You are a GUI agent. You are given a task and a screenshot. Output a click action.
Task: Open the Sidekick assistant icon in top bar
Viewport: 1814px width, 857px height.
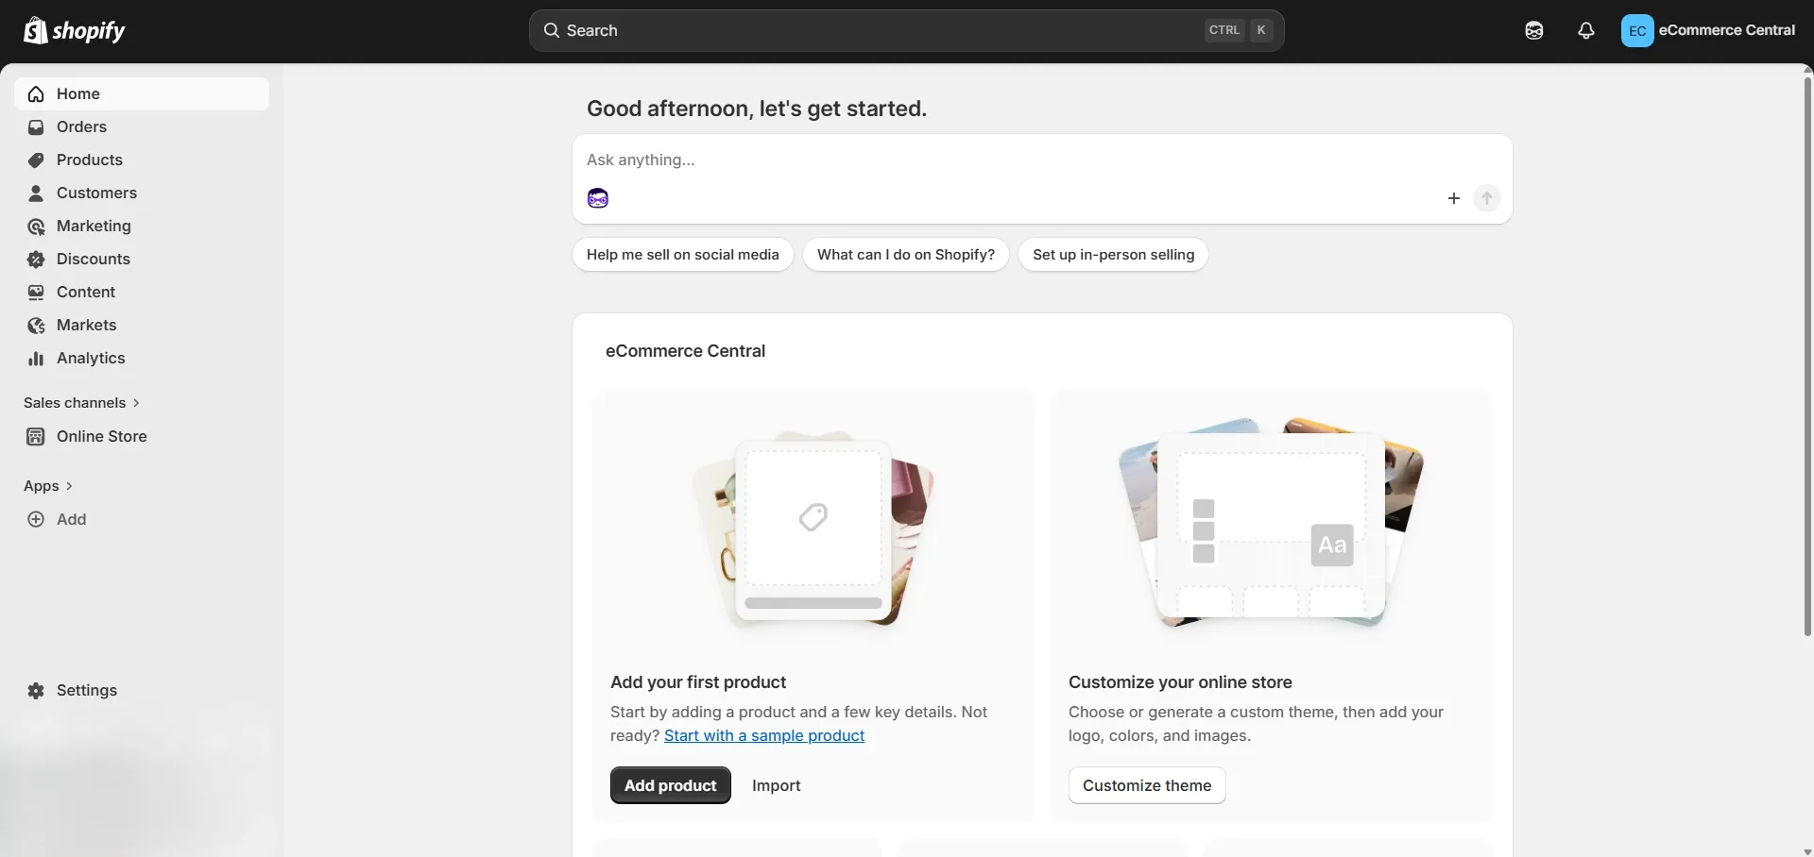point(1534,30)
